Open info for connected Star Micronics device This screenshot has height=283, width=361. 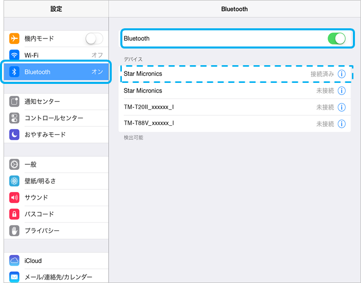point(342,74)
